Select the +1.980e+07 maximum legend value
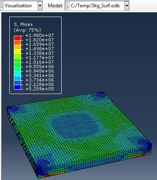157x180 pixels. click(39, 35)
